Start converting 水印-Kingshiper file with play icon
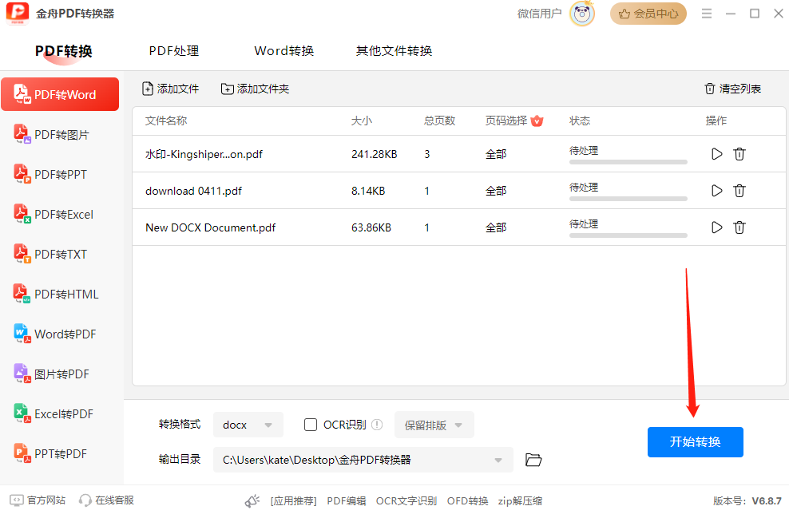 (x=716, y=154)
